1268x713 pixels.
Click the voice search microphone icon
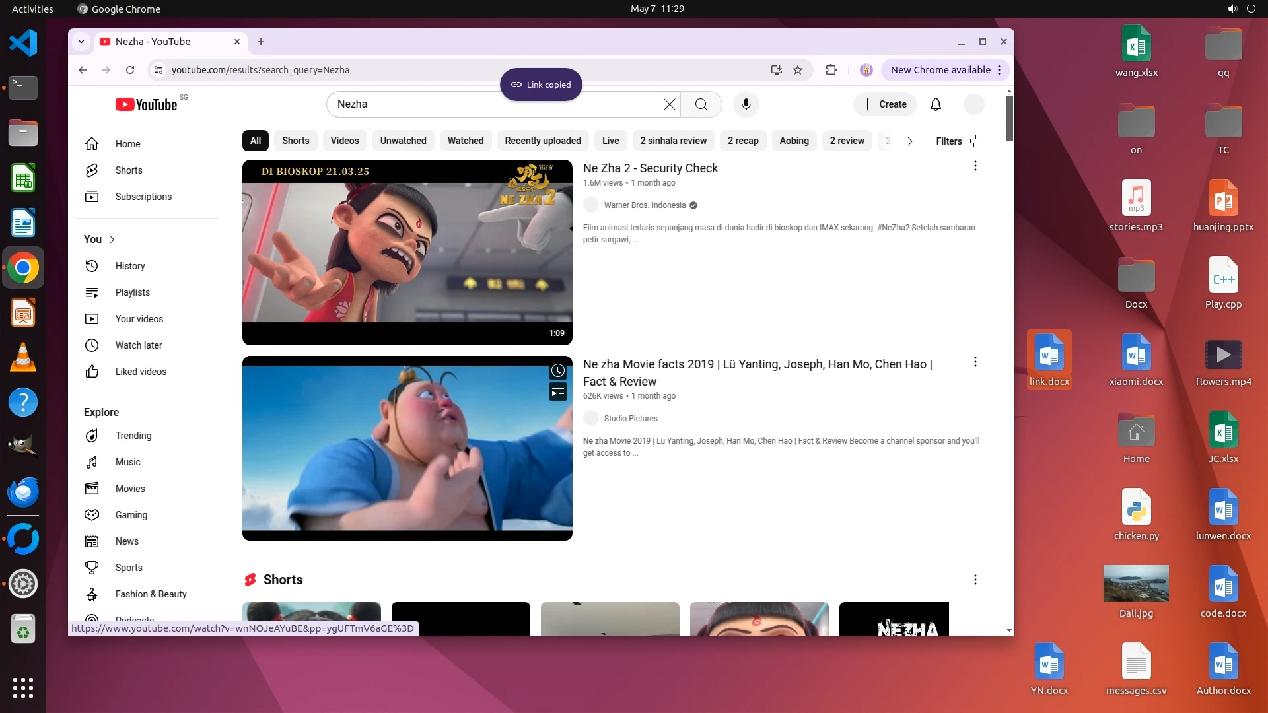(746, 104)
